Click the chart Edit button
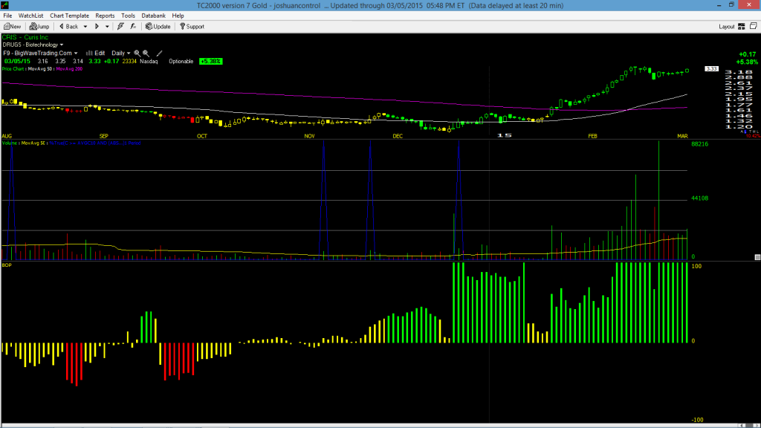761x428 pixels. (96, 53)
